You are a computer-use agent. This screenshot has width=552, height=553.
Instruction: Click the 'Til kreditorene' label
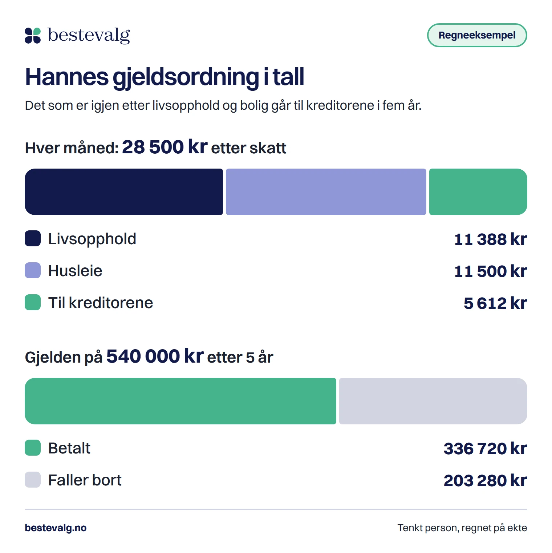point(101,303)
